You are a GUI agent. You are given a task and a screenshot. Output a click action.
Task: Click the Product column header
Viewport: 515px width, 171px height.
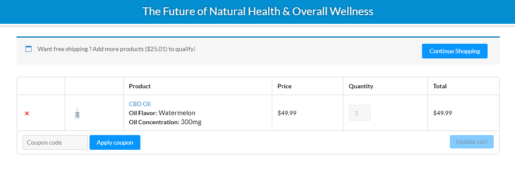click(x=140, y=86)
